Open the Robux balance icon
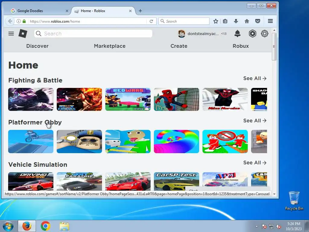 [x=253, y=34]
